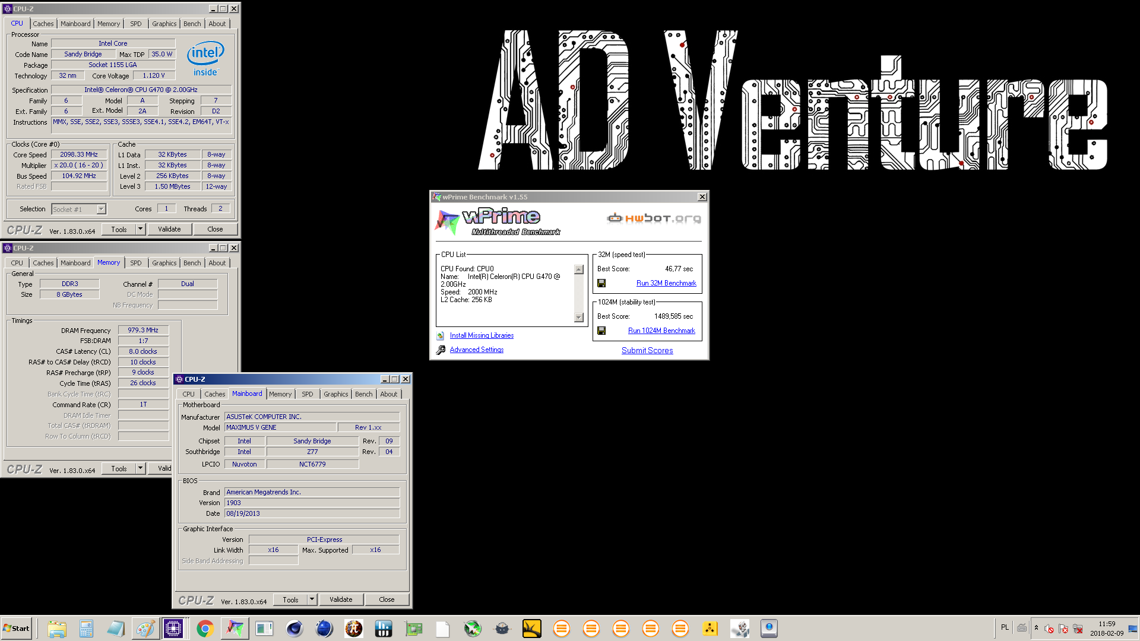Click the 1024M best score 1489,585 sec
The height and width of the screenshot is (641, 1140).
673,316
